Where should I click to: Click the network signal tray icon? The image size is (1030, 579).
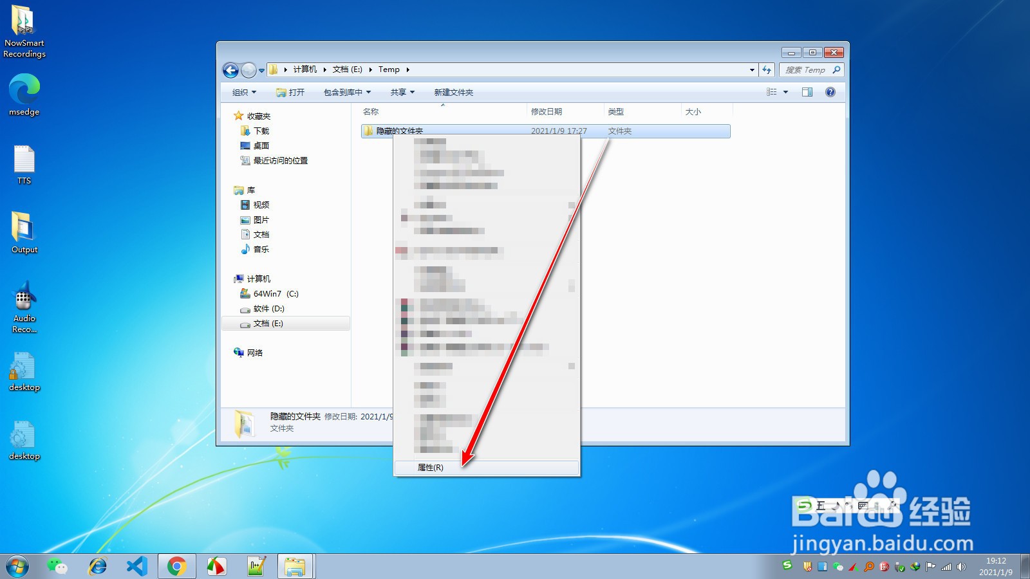tap(946, 567)
